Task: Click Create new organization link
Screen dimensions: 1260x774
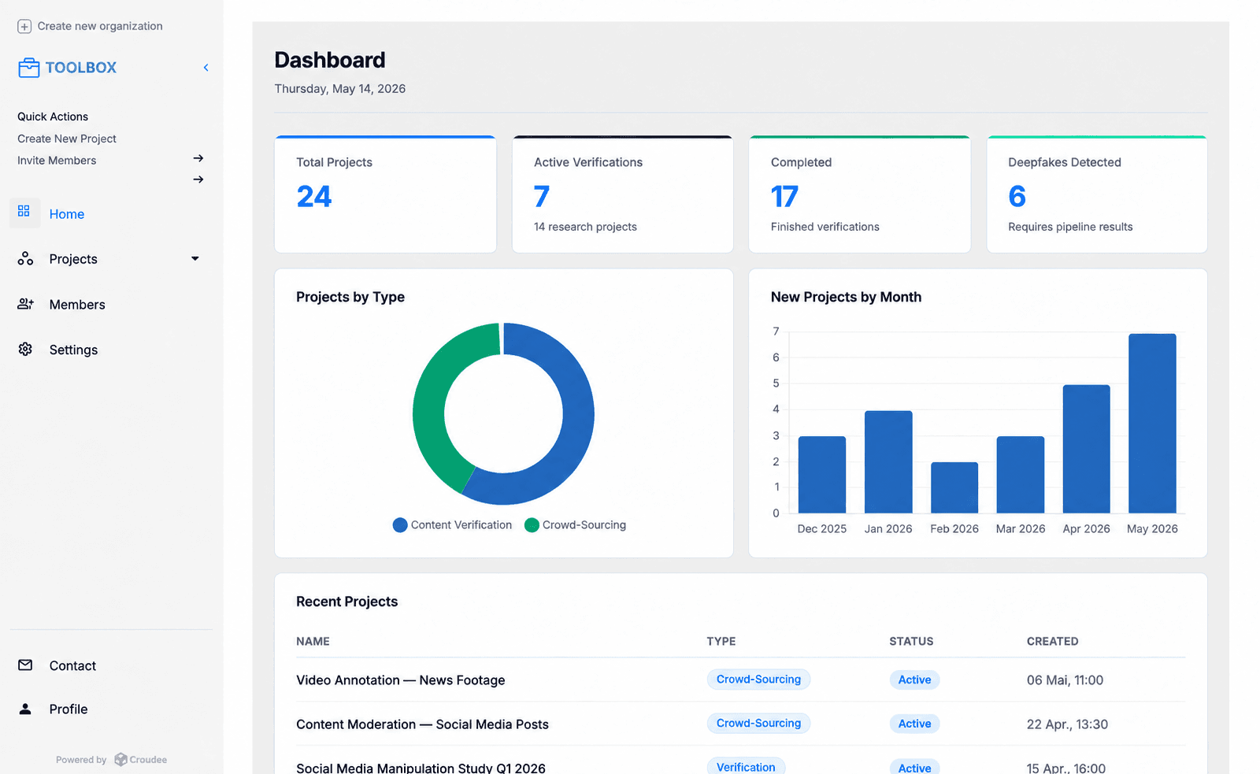Action: 100,26
